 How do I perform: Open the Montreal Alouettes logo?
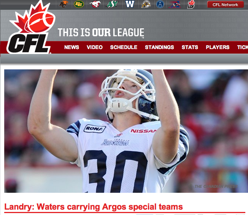[175, 4]
